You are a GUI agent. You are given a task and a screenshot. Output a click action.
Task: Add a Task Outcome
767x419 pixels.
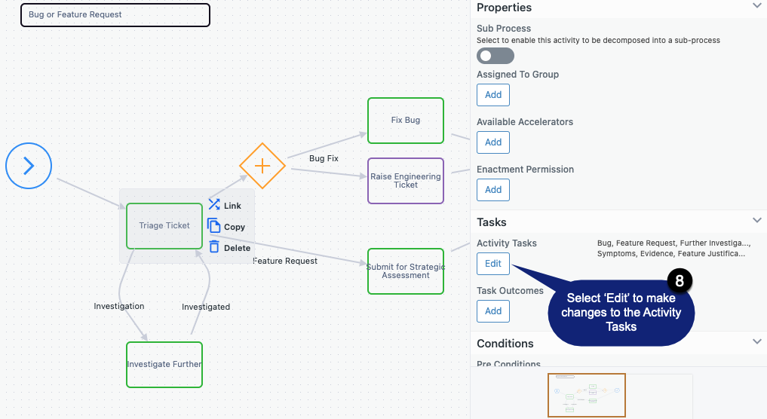coord(493,311)
